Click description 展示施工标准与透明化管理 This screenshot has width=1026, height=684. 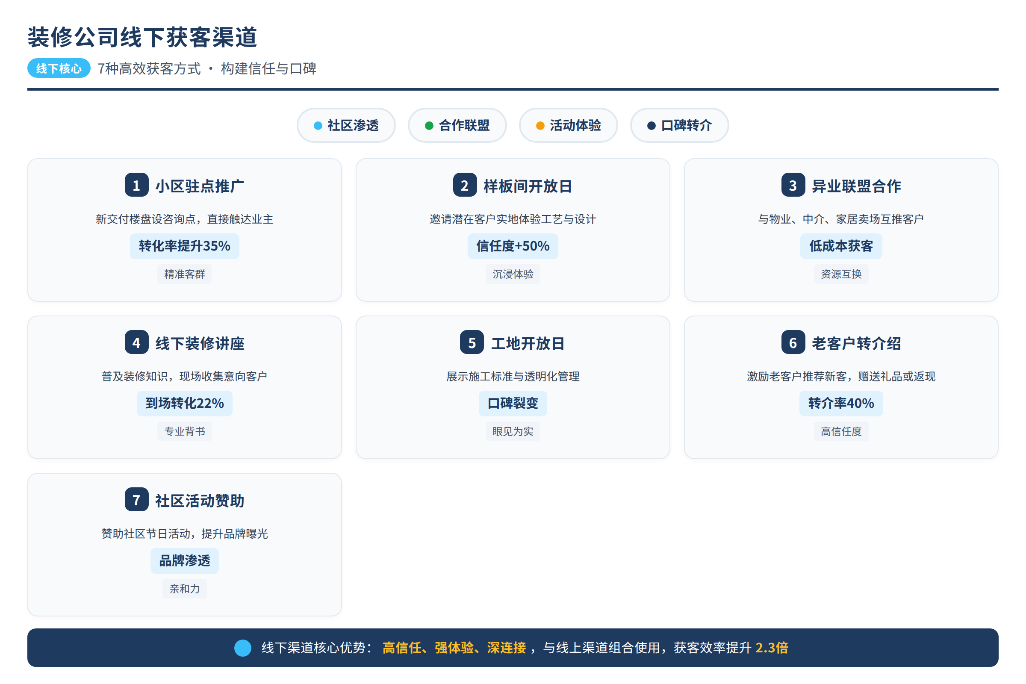[x=513, y=377]
